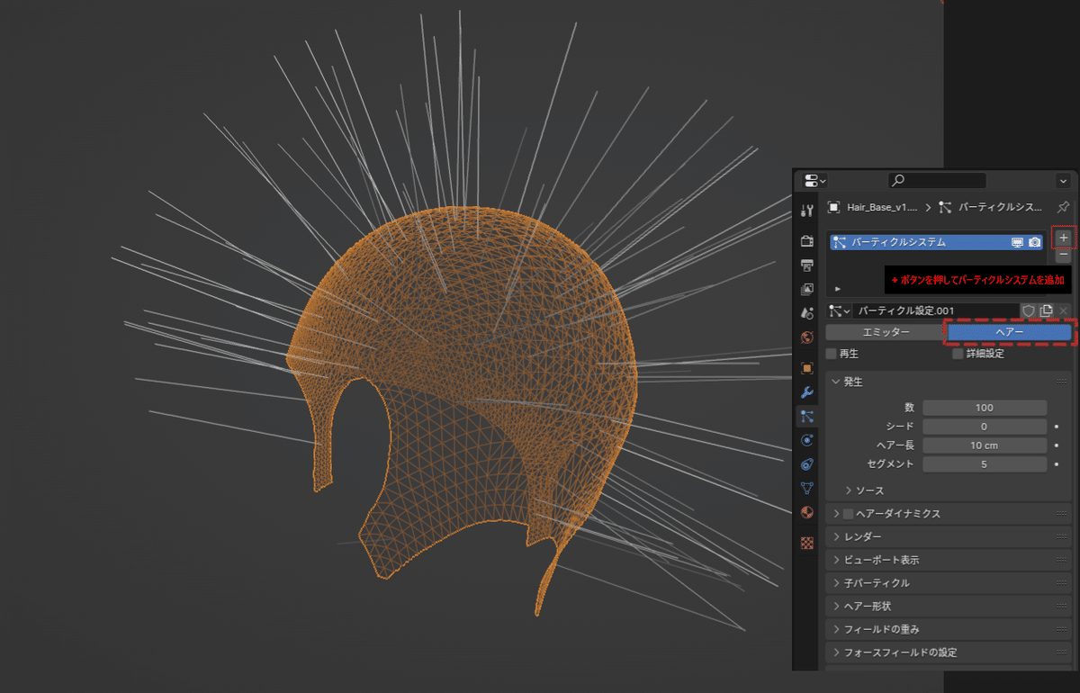This screenshot has width=1080, height=693.
Task: Expand the ヘアーダイナミクス panel
Action: click(835, 514)
